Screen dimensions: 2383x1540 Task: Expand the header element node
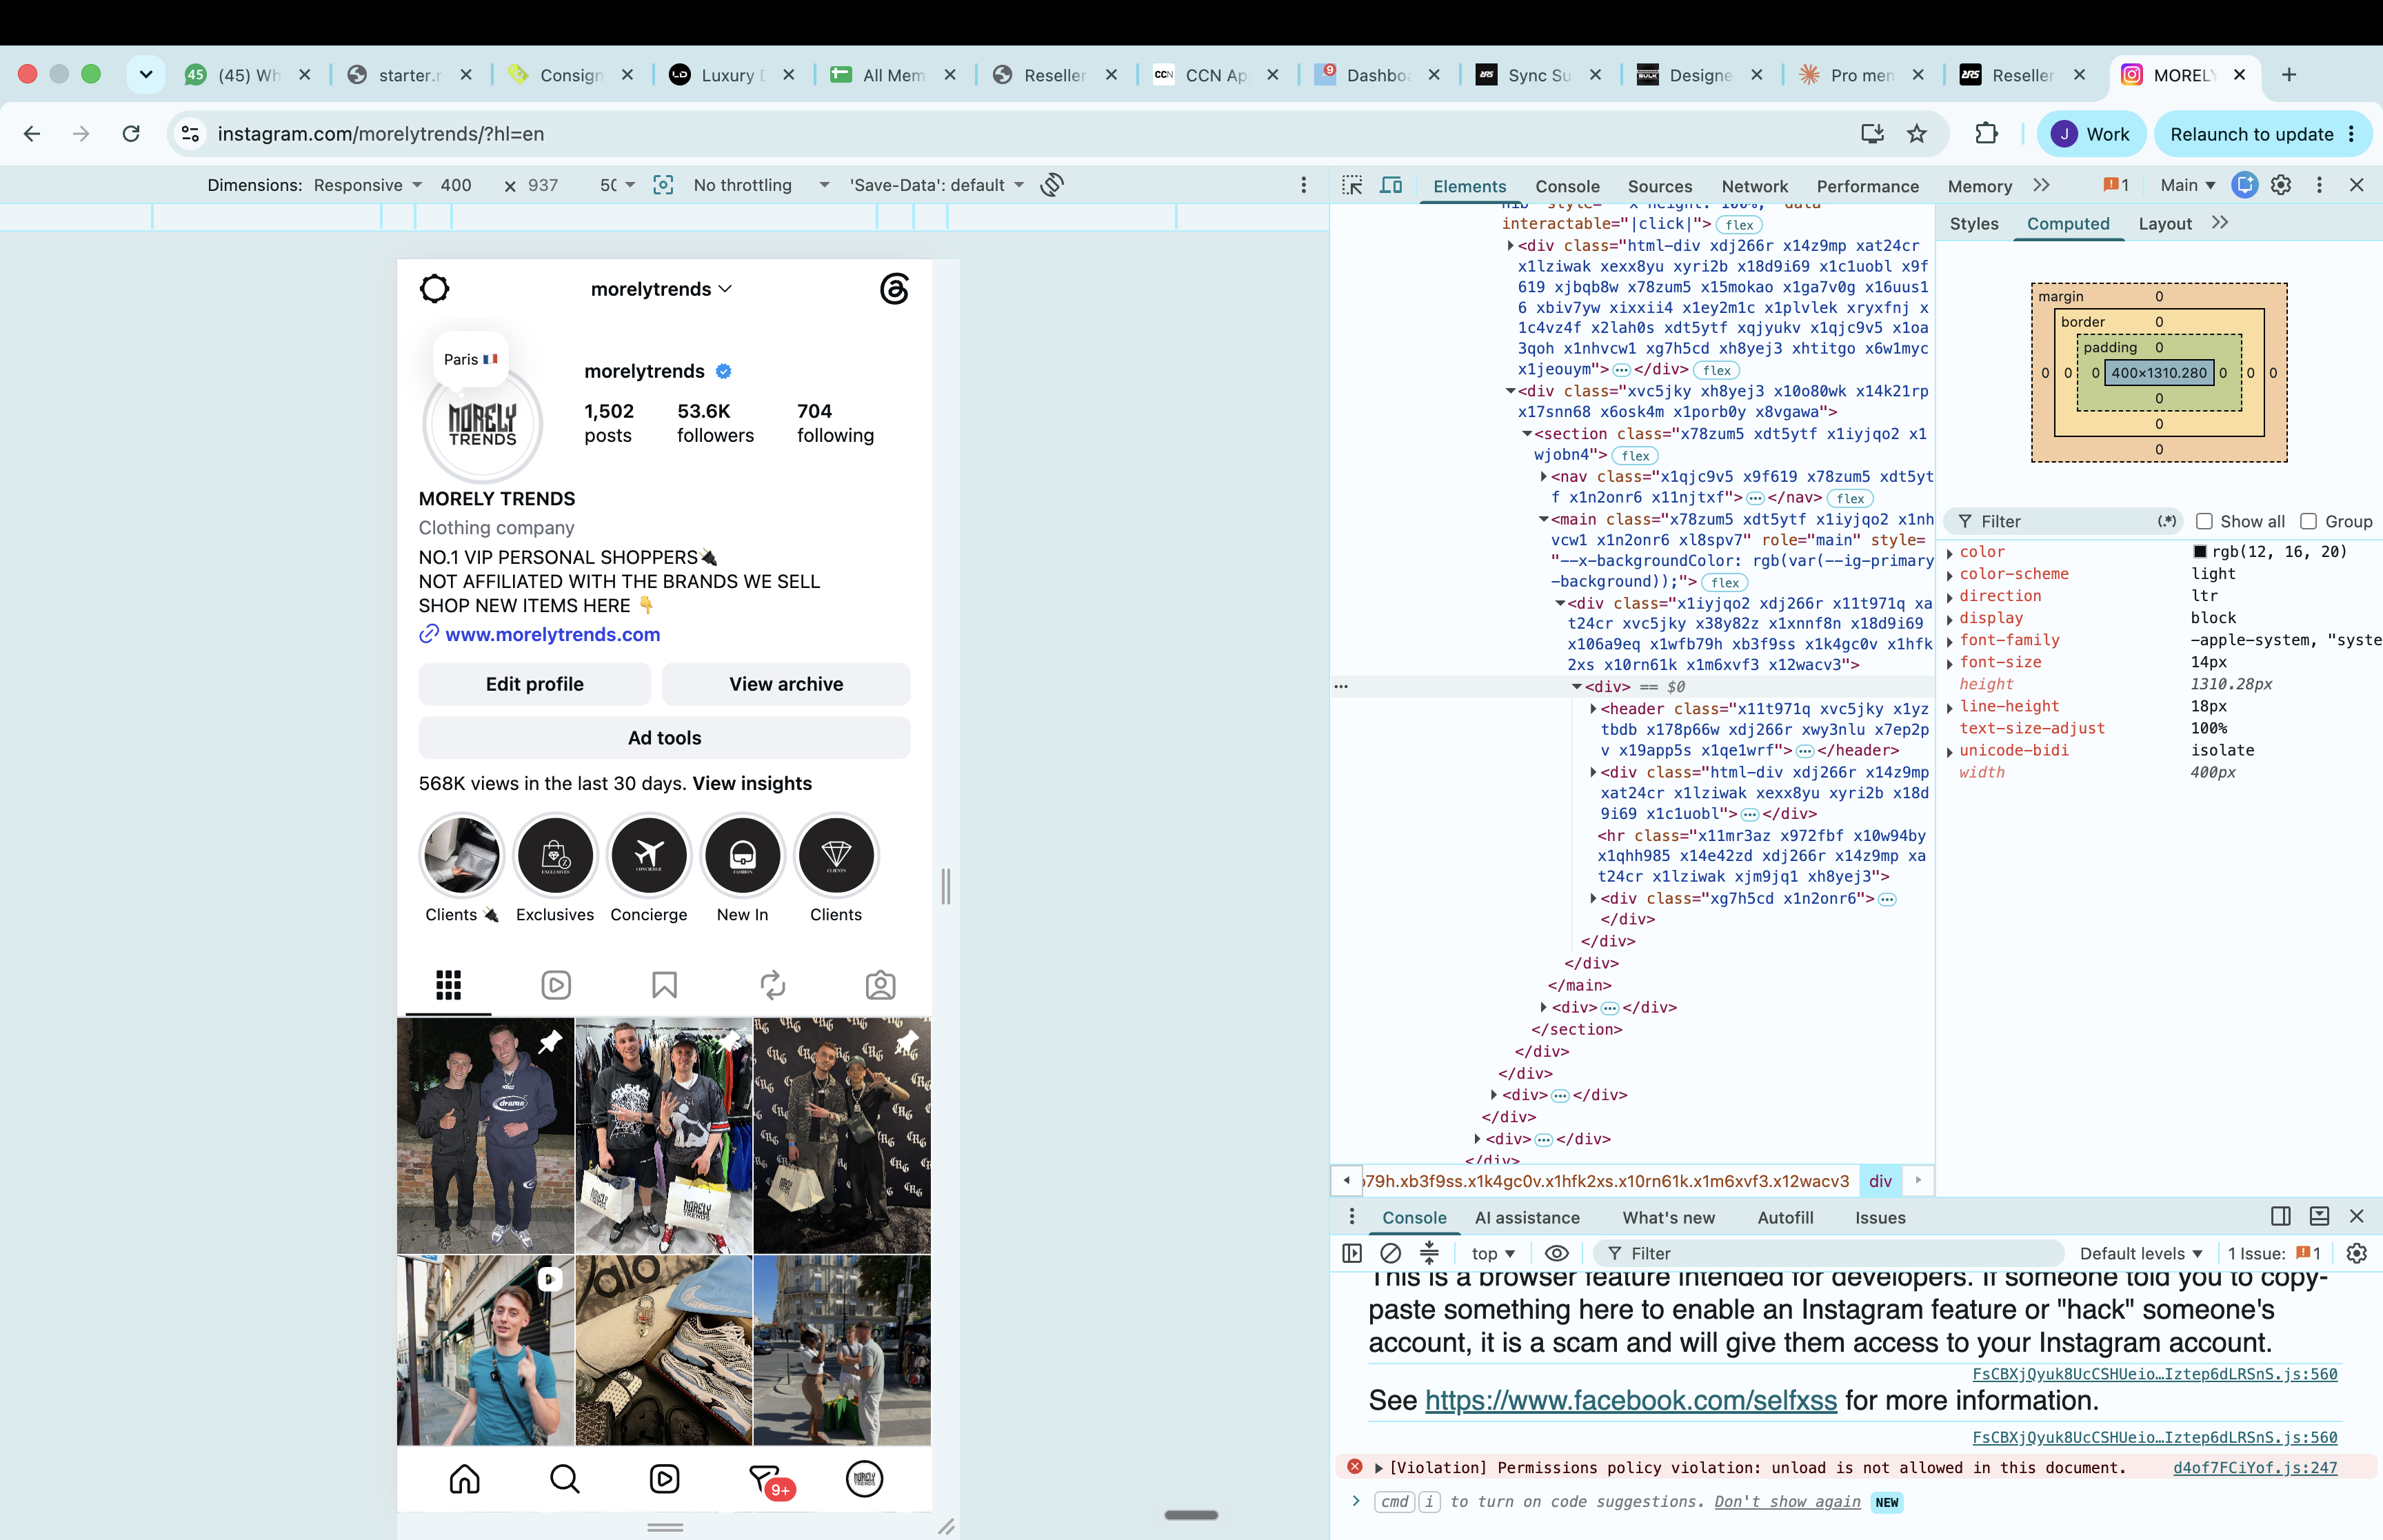coord(1593,709)
